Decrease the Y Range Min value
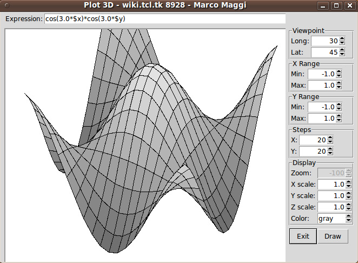Screen dimensions: 358x263 (339, 109)
